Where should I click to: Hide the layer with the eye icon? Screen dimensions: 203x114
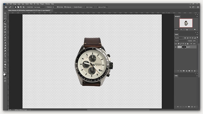(176, 47)
